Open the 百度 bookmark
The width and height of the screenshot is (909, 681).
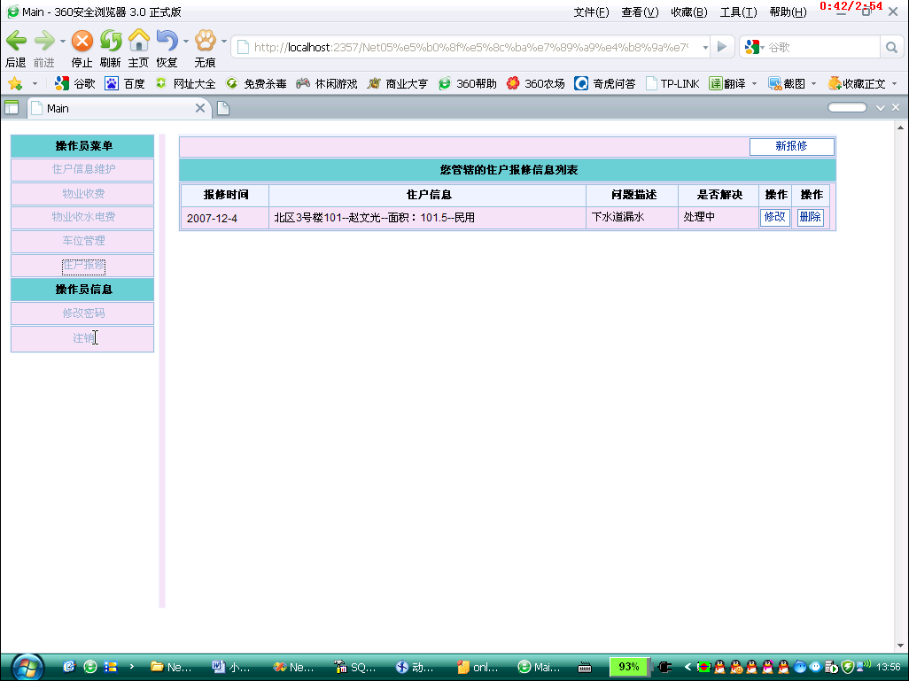tap(125, 83)
